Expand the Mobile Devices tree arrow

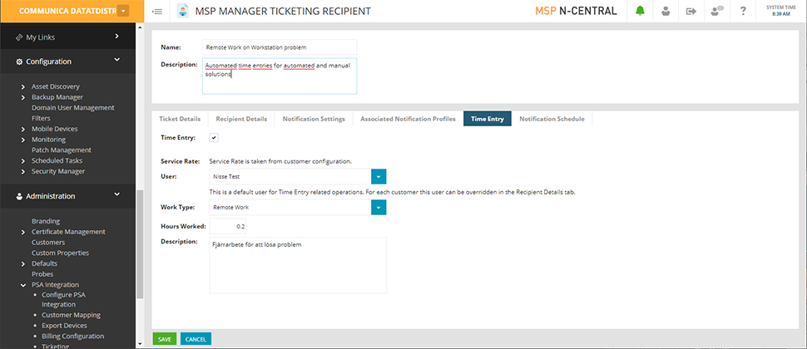[x=23, y=129]
